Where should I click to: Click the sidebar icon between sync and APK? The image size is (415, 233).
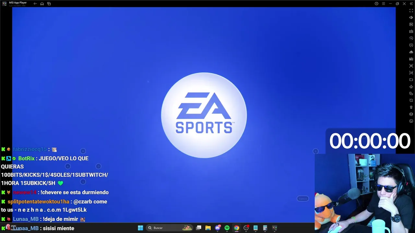411,52
